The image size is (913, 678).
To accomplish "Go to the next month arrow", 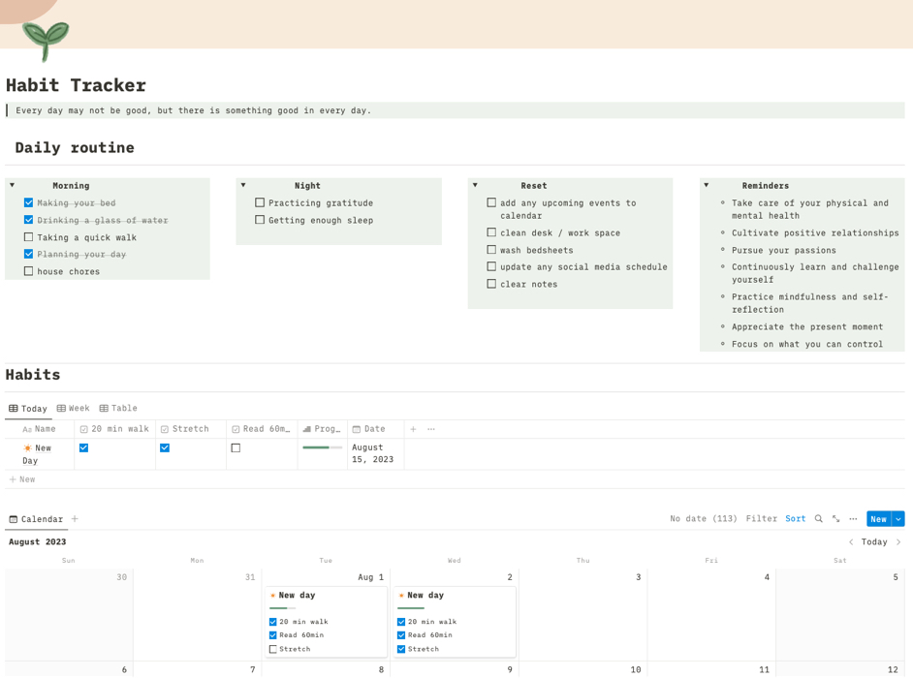I will (898, 542).
